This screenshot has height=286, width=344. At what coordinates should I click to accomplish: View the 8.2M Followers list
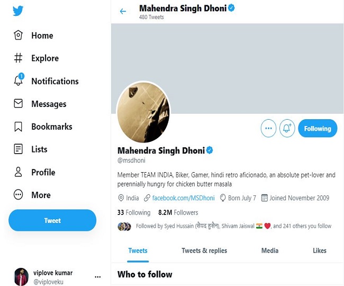pos(178,212)
